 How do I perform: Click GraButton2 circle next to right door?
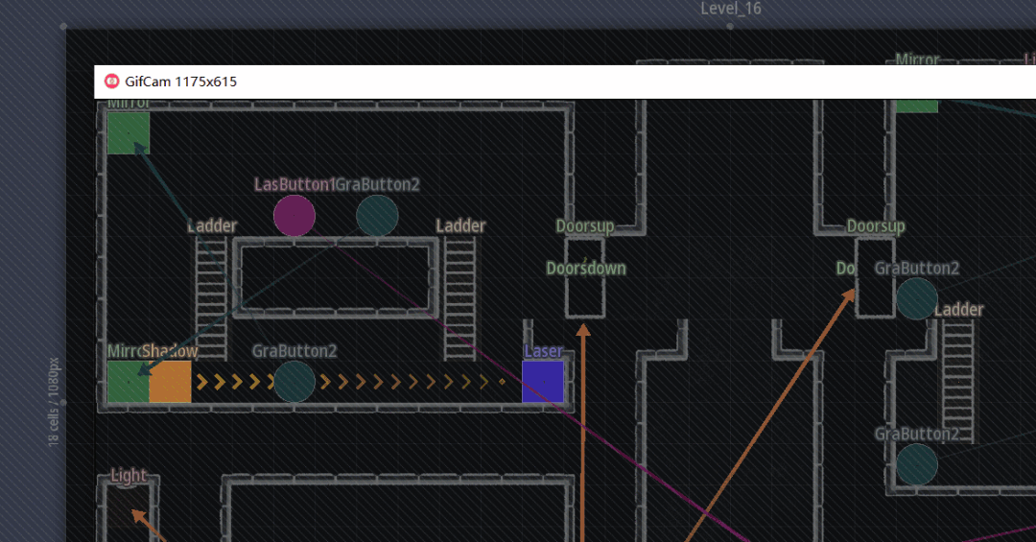pos(916,298)
